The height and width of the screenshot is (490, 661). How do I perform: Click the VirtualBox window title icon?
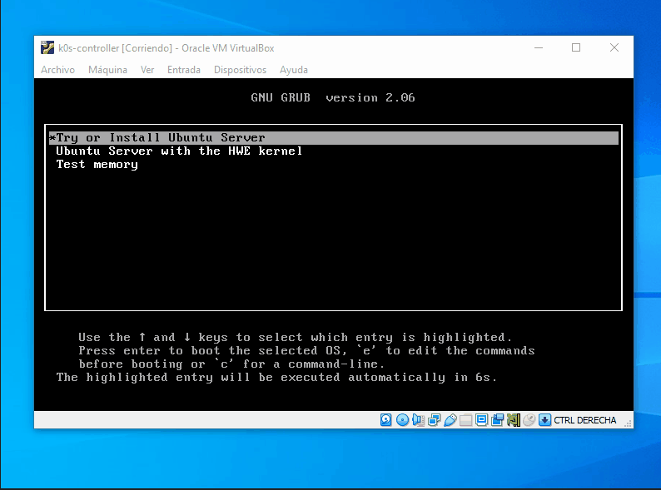pos(47,47)
